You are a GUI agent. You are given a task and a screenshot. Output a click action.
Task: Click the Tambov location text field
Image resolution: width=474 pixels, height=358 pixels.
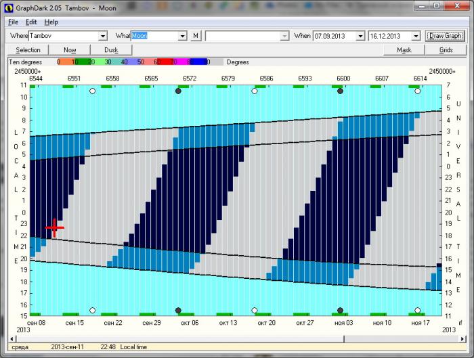point(64,36)
